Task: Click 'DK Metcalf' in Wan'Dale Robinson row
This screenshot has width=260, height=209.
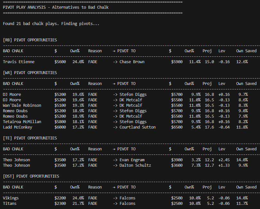Action: coord(131,105)
